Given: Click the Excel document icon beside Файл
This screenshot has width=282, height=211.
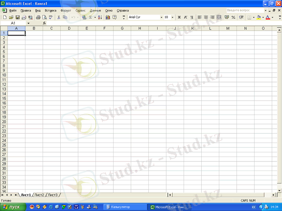Looking at the screenshot, I should 4,10.
